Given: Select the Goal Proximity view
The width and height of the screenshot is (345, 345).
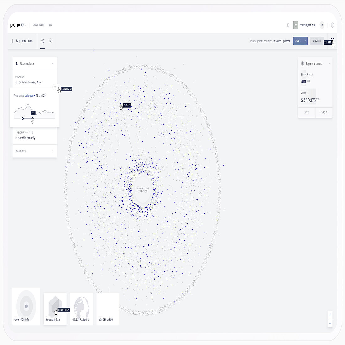Looking at the screenshot, I should click(26, 306).
